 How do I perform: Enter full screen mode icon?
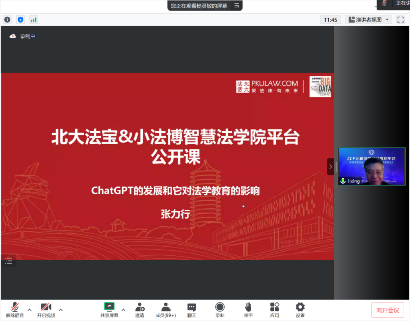pyautogui.click(x=401, y=20)
